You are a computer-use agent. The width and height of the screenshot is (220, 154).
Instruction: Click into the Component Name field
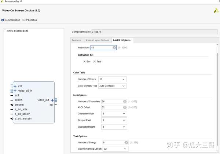coord(154,32)
